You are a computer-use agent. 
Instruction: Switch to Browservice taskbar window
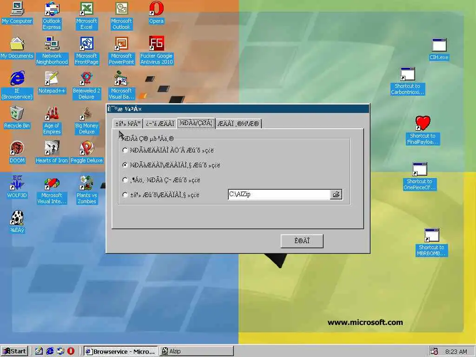[x=120, y=351]
